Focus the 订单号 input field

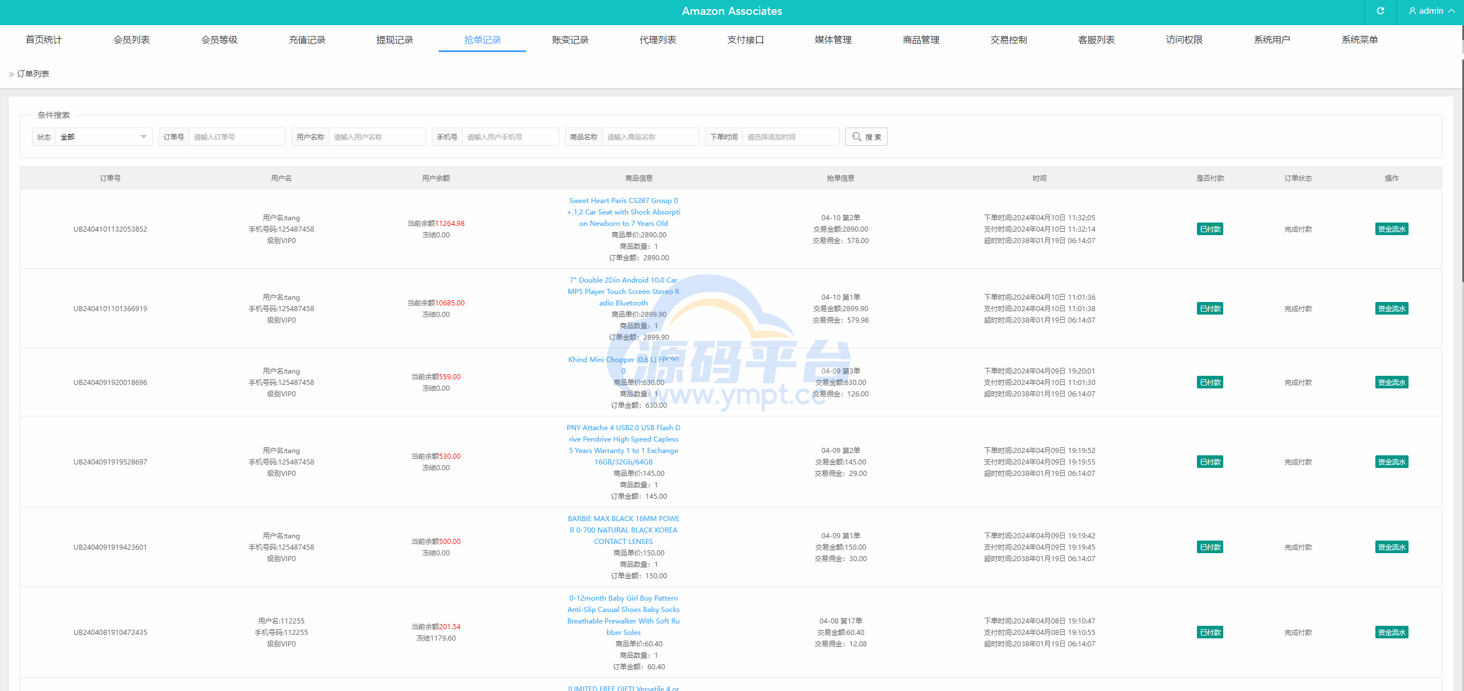(237, 137)
